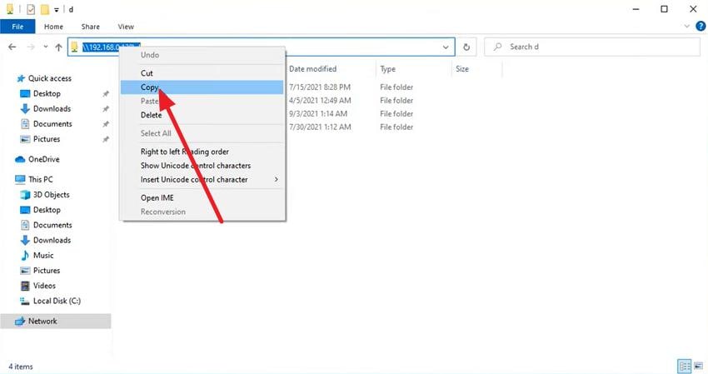Click the Network icon in sidebar
Viewport: 708px width, 374px height.
tap(20, 322)
